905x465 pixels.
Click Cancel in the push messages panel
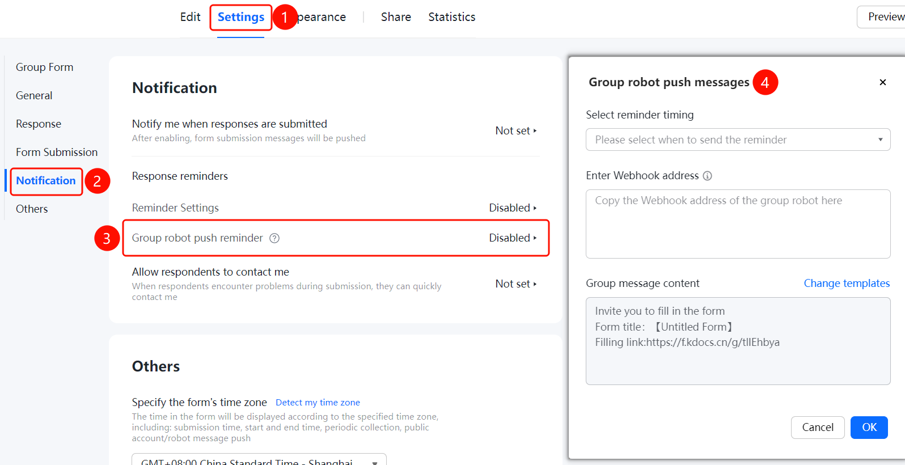click(x=818, y=427)
